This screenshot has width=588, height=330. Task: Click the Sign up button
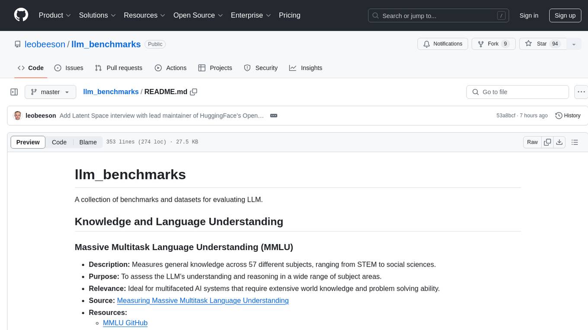click(565, 16)
